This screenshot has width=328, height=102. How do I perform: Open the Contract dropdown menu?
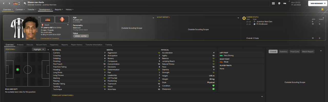click(20, 9)
